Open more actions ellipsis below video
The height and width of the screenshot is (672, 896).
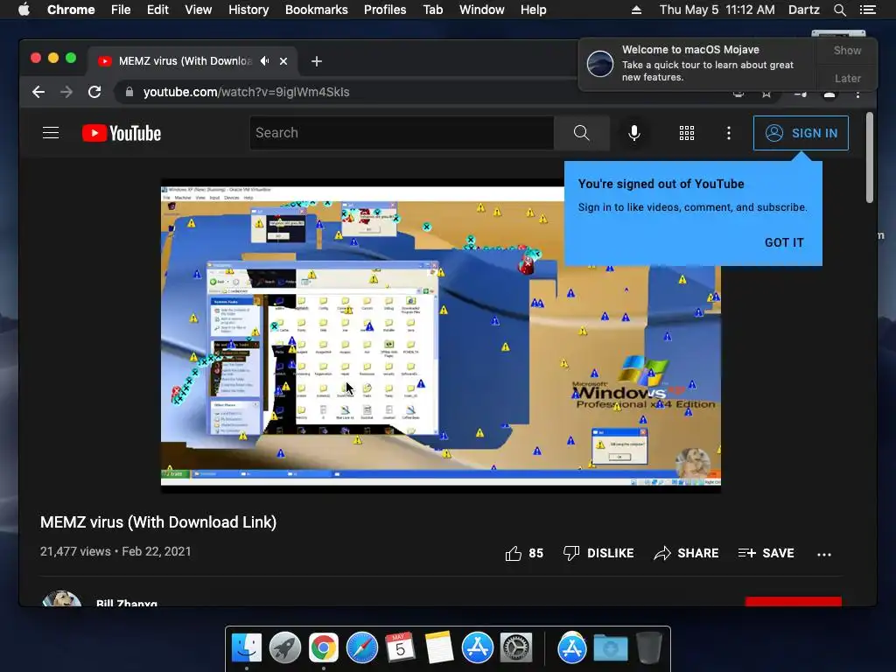[824, 554]
